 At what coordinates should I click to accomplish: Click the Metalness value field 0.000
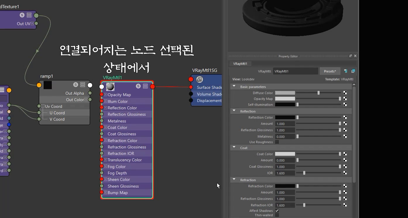[285, 136]
